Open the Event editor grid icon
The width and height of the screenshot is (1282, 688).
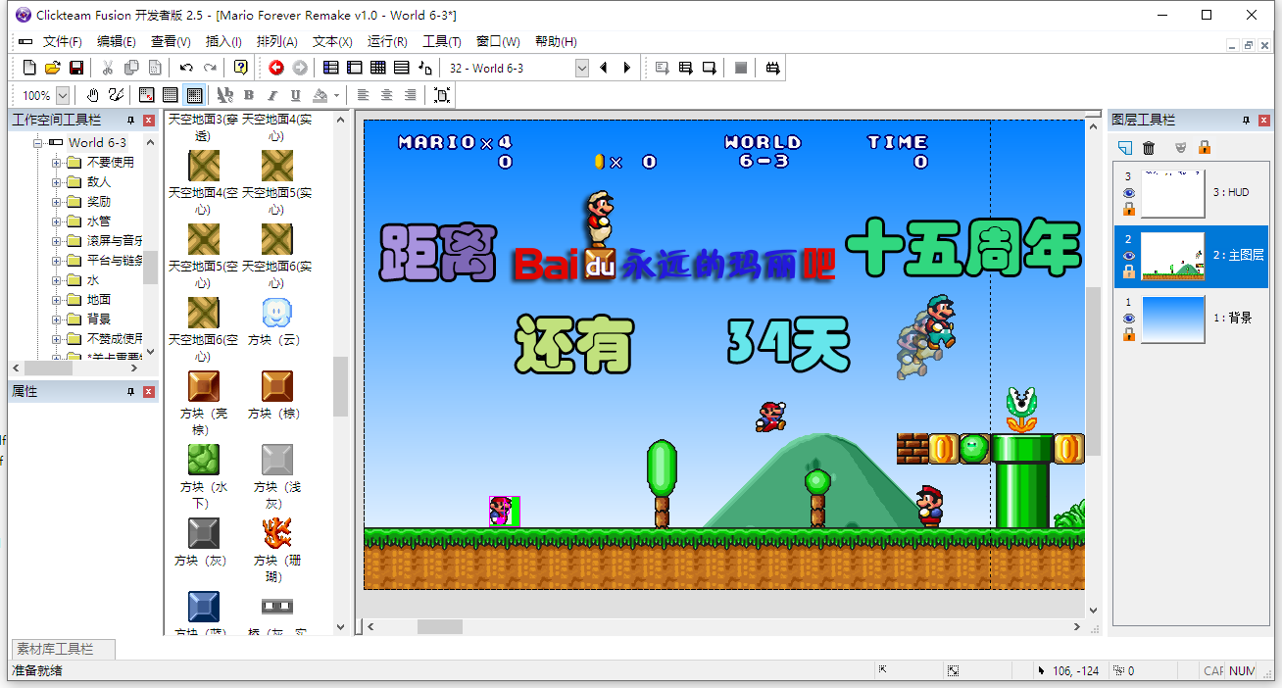tap(378, 68)
